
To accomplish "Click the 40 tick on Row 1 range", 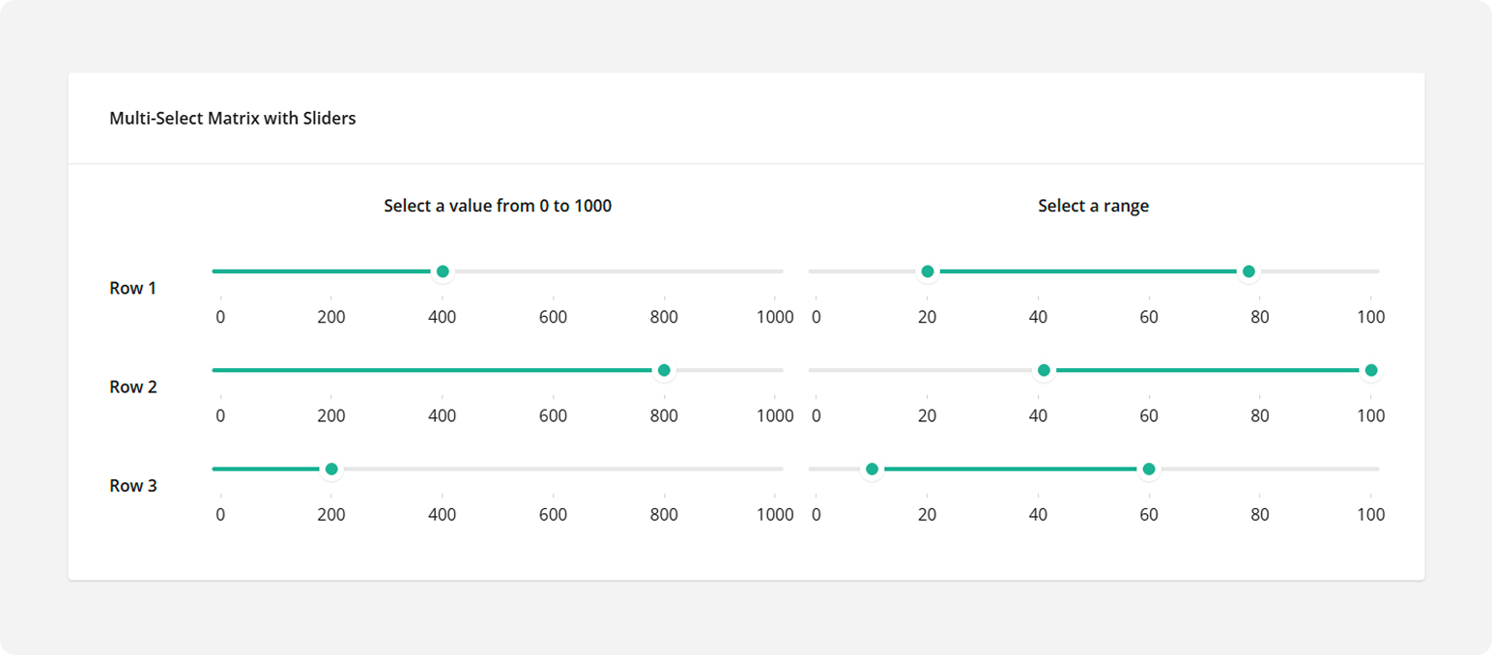I will click(1037, 317).
